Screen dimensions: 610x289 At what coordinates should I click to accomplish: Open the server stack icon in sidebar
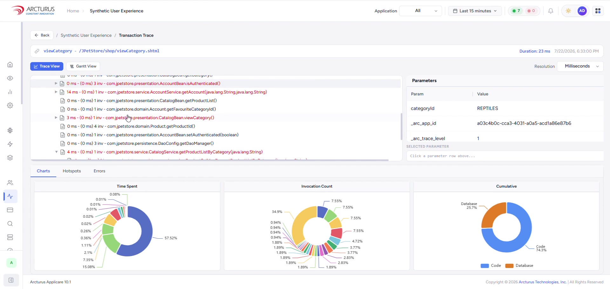pyautogui.click(x=10, y=237)
